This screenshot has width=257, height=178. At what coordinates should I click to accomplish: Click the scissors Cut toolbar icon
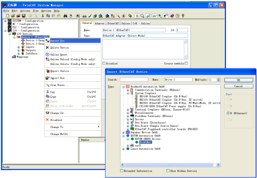pyautogui.click(x=43, y=16)
